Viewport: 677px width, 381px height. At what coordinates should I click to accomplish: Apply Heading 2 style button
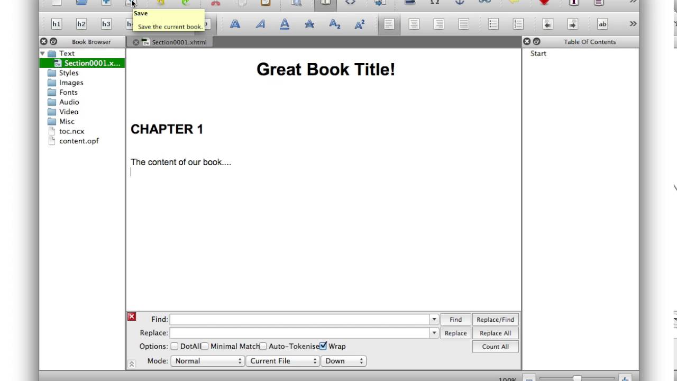(x=81, y=24)
